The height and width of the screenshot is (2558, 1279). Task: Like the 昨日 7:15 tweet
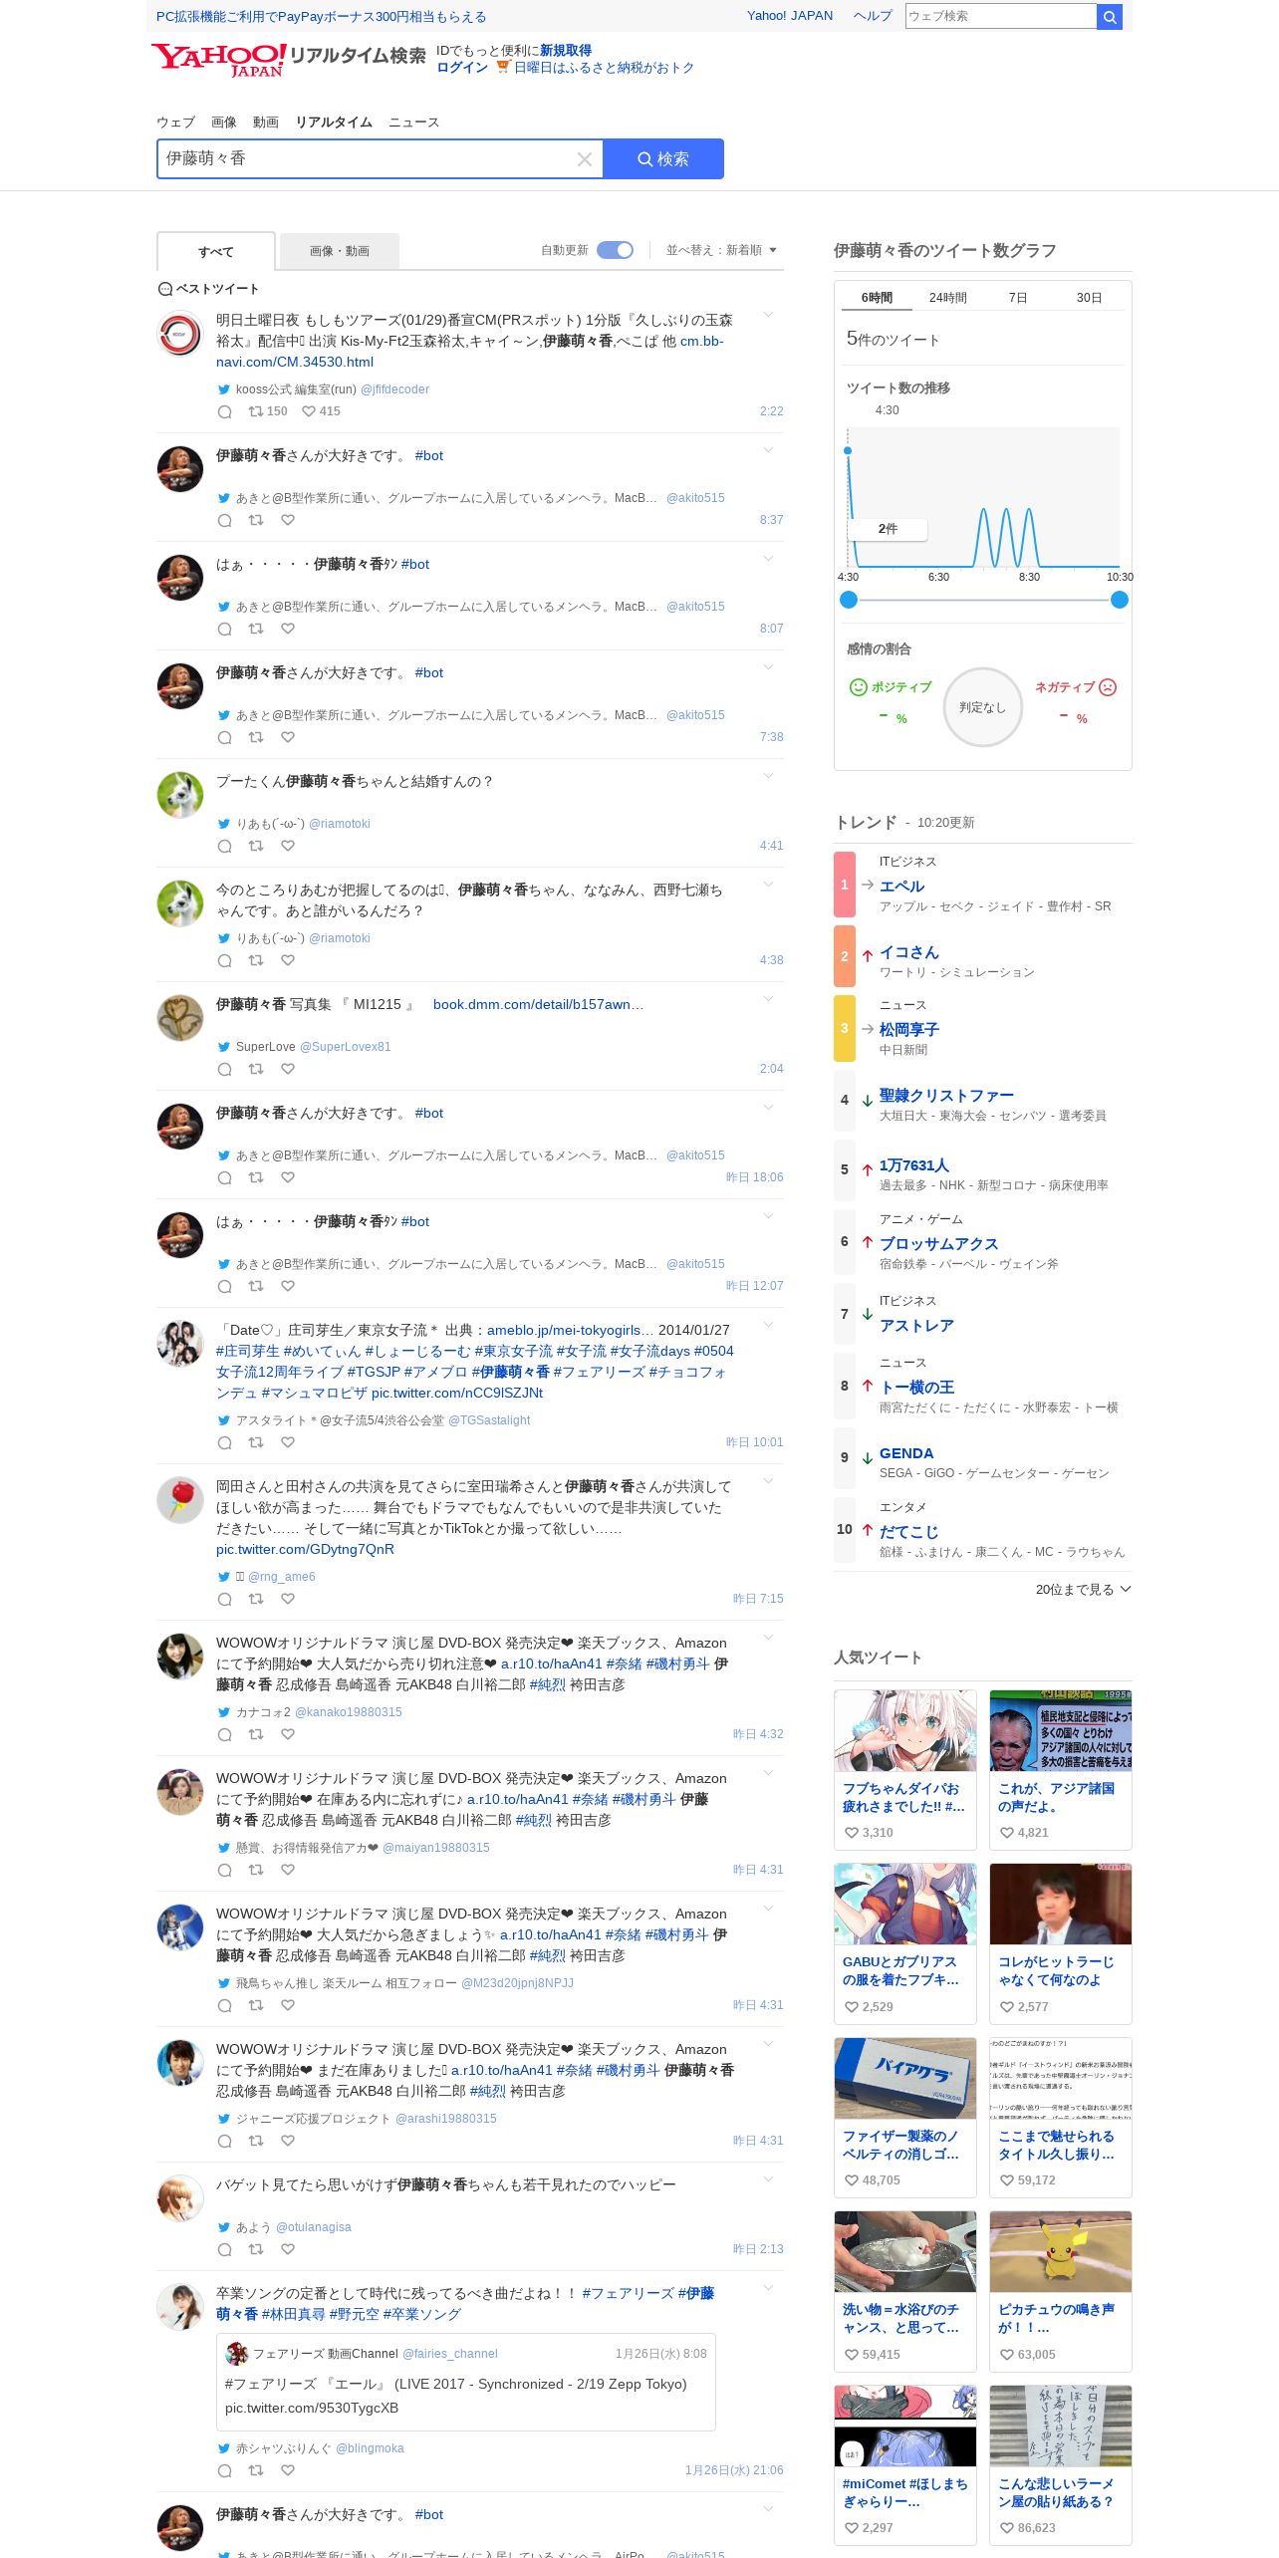pyautogui.click(x=288, y=1599)
